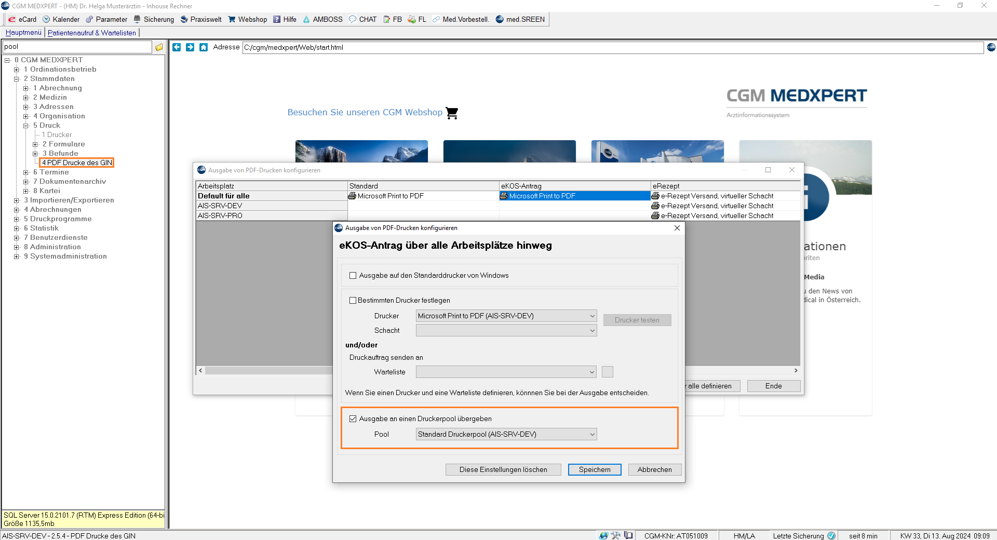Click the folder icon beside the search field
The height and width of the screenshot is (540, 997).
(x=159, y=47)
